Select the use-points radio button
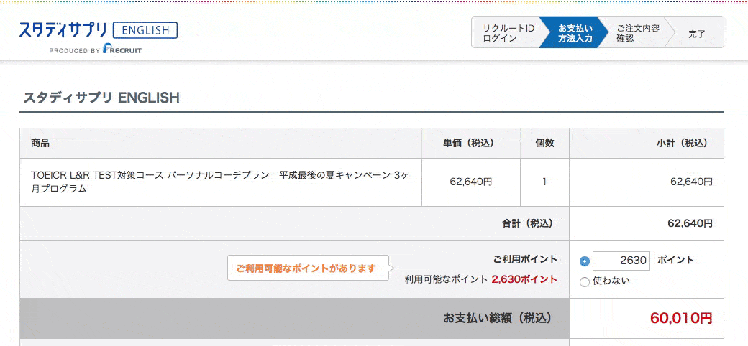The width and height of the screenshot is (748, 346). click(x=584, y=261)
